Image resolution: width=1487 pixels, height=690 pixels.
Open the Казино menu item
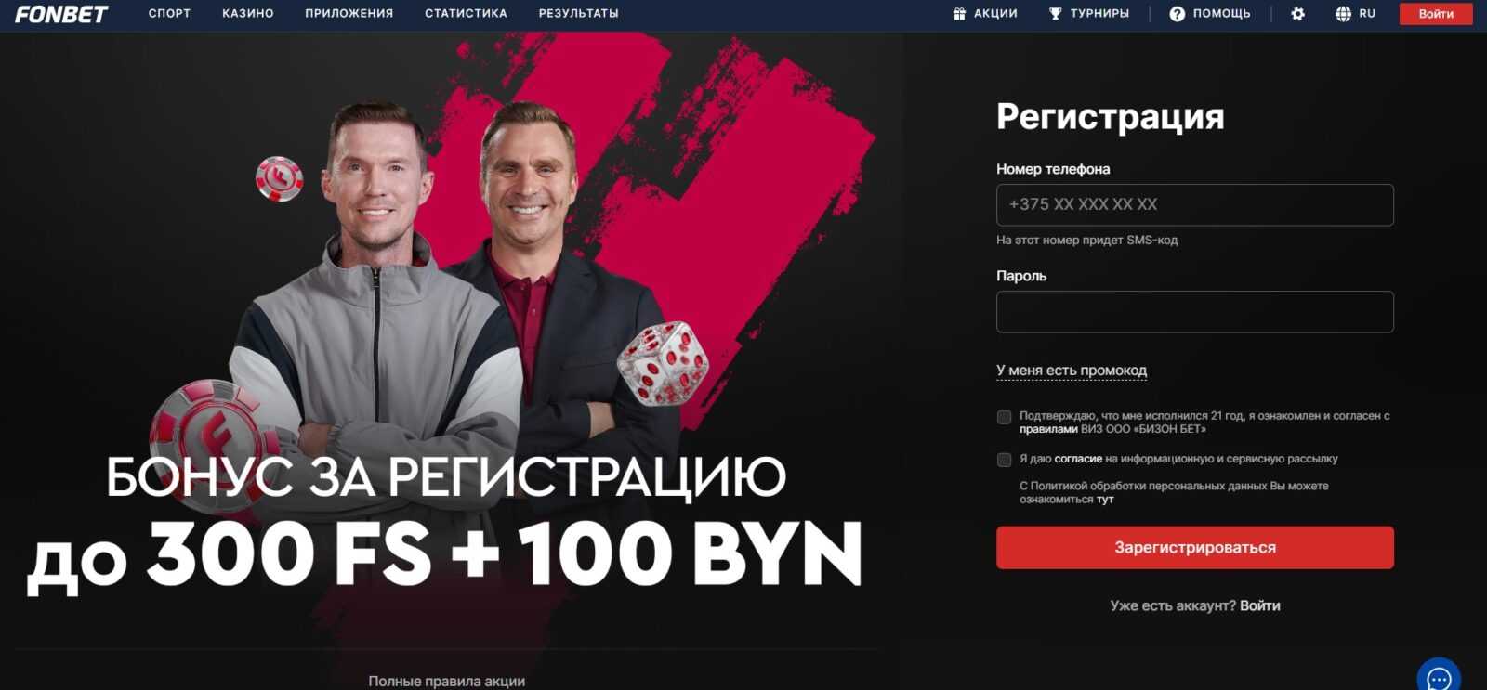tap(248, 14)
